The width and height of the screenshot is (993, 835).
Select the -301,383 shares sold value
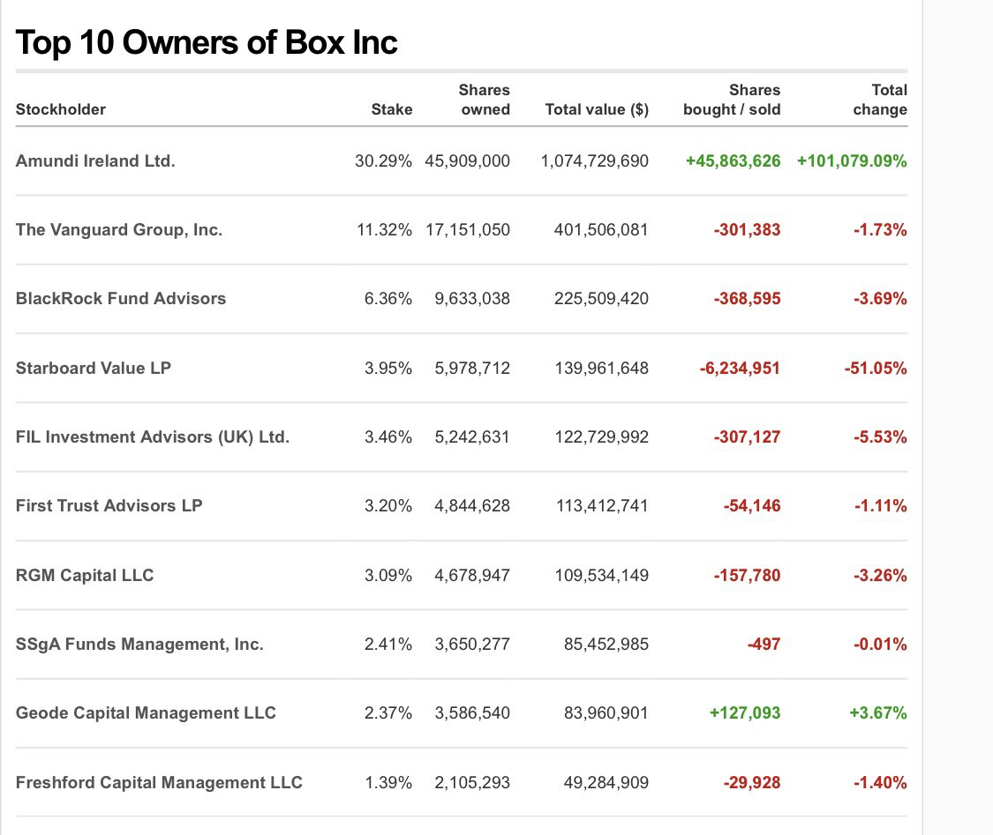pyautogui.click(x=748, y=230)
